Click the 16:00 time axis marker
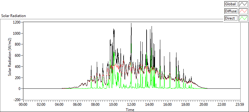Screen dimensions: 249x112 point(168,105)
